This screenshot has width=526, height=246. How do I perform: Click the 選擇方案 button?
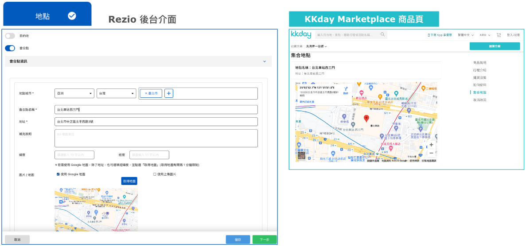495,46
